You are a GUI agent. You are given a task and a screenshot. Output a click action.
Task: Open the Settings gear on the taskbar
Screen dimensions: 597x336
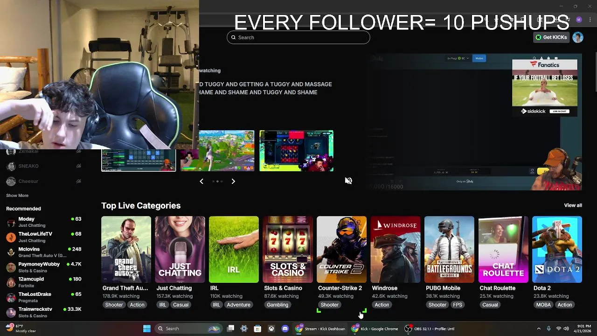(243, 329)
